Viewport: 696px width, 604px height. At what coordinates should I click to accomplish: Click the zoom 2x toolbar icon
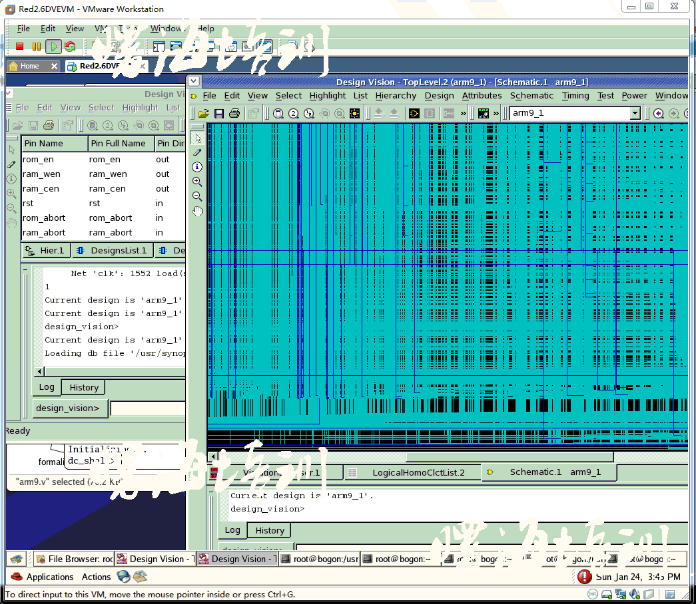292,113
